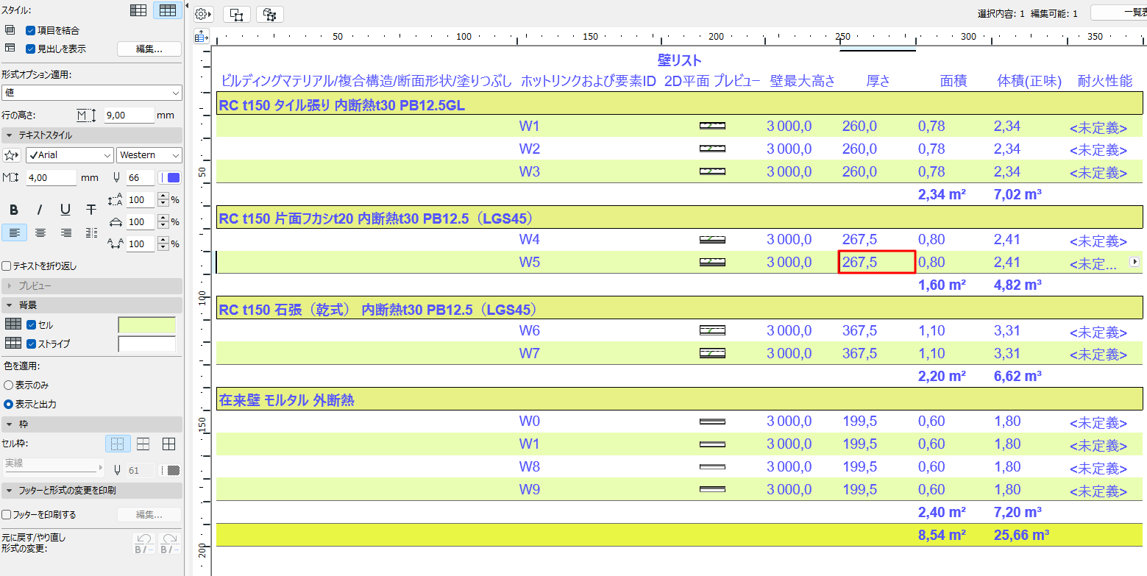Open the cell background color swatch

[x=146, y=324]
